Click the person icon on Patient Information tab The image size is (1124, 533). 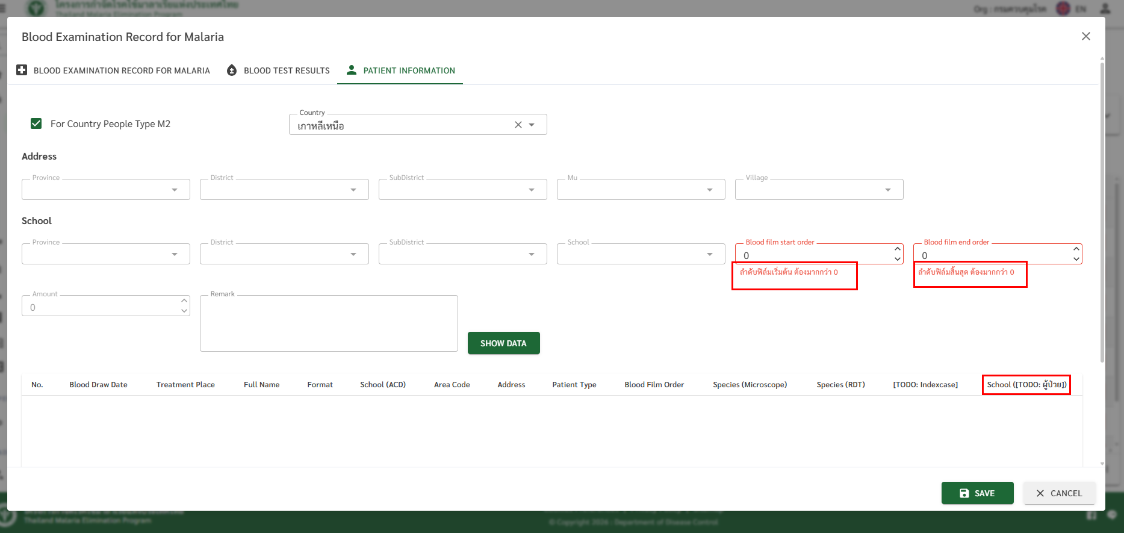(352, 70)
